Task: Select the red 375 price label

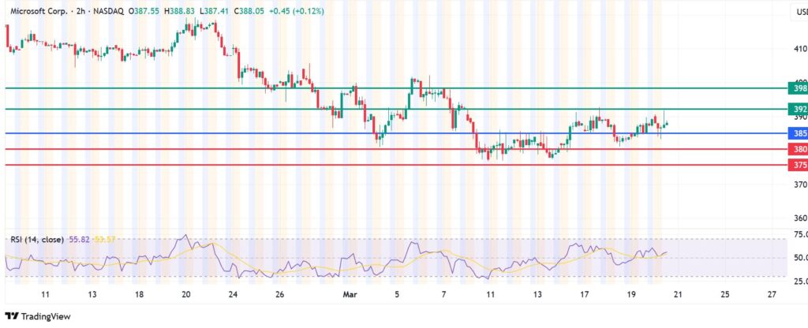Action: click(797, 165)
